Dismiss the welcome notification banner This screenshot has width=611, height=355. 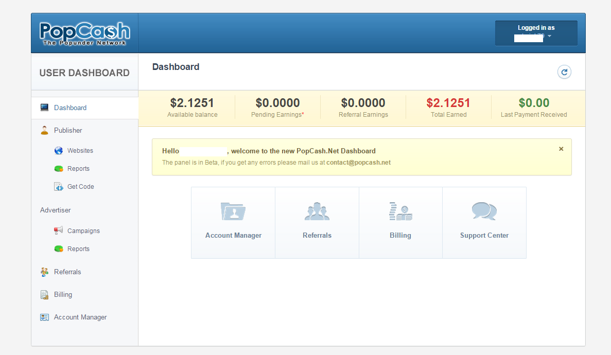(x=561, y=149)
